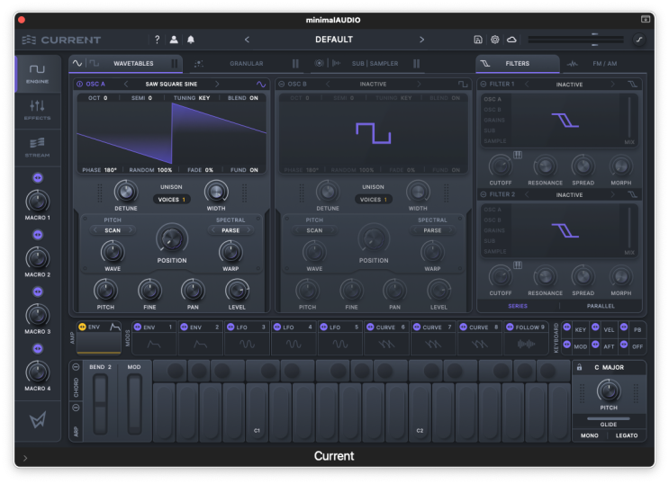Enable OSC B power button
Screen dimensions: 669x484
tap(282, 84)
